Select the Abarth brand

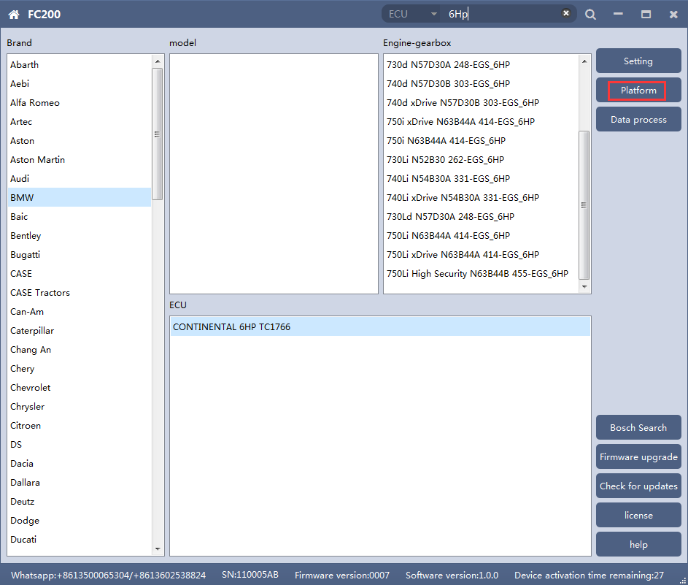coord(80,64)
